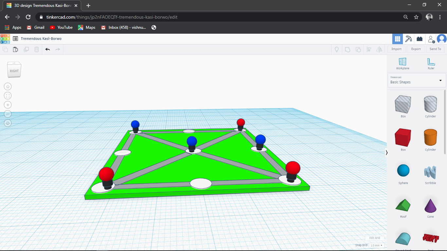Image resolution: width=447 pixels, height=251 pixels.
Task: Click Fit all in view button
Action: click(x=8, y=96)
